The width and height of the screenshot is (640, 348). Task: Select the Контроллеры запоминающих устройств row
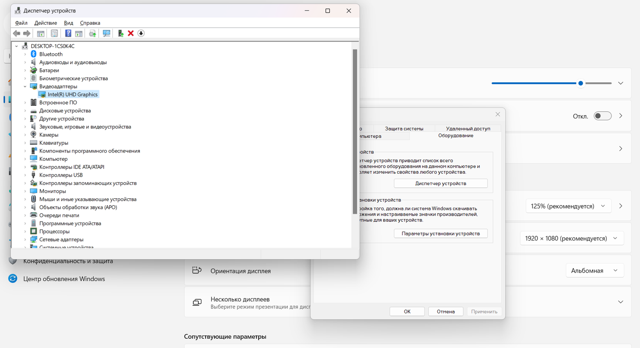tap(88, 183)
